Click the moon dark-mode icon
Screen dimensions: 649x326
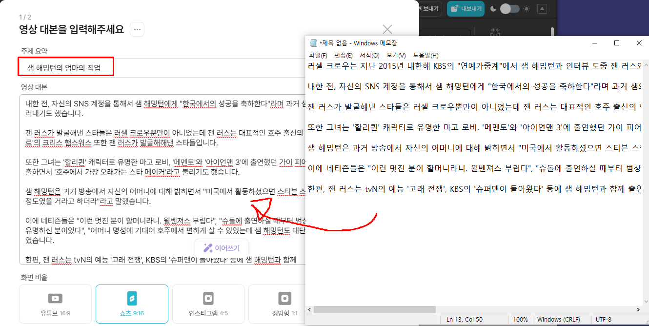(x=493, y=8)
